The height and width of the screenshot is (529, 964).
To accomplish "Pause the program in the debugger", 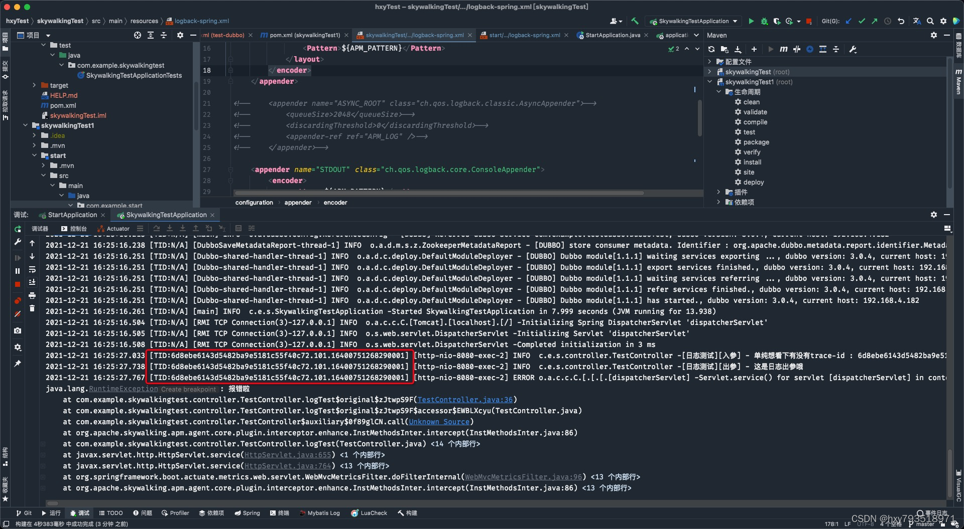I will [18, 271].
